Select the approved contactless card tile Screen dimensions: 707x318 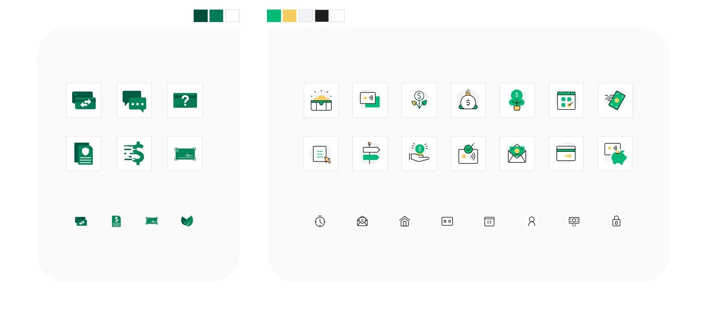click(x=468, y=153)
